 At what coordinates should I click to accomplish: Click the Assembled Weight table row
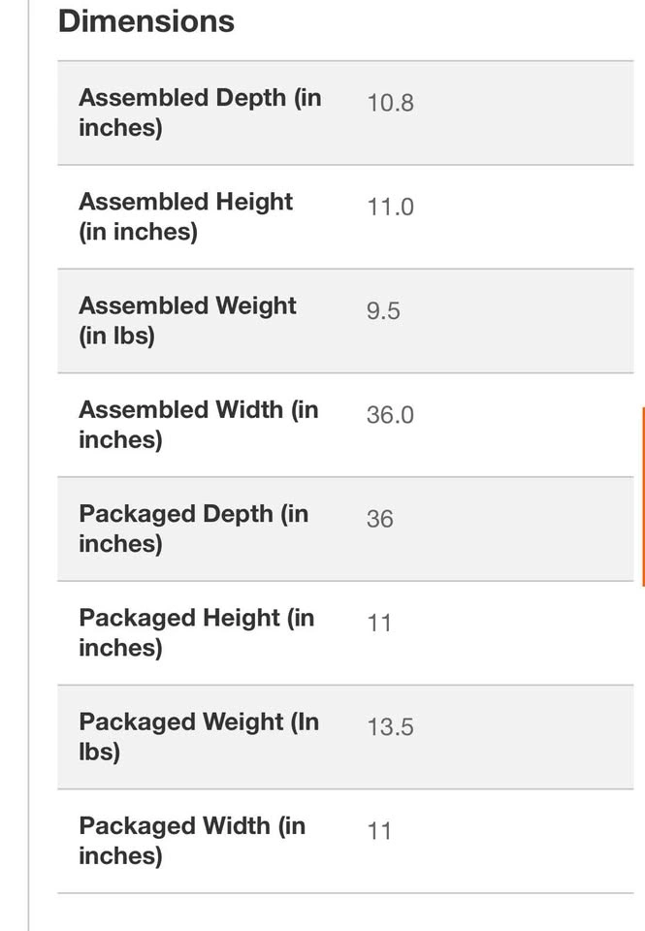(345, 321)
